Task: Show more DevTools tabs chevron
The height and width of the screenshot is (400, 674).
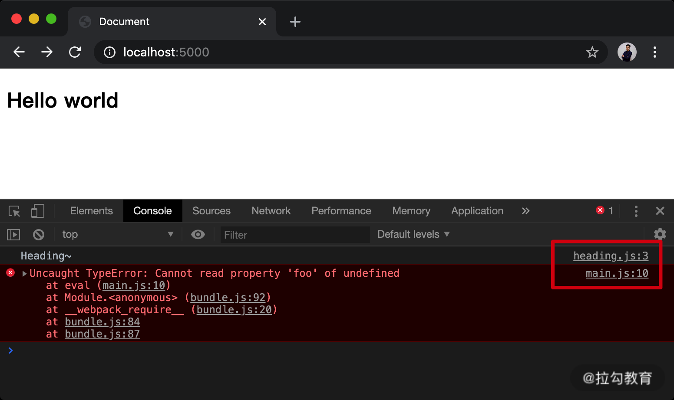Action: (525, 211)
